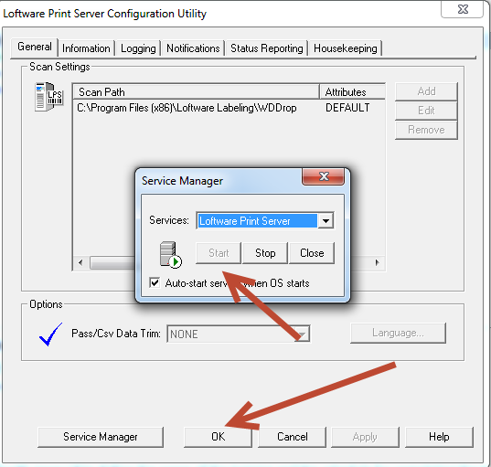
Task: Click the Cancel button
Action: click(x=293, y=437)
